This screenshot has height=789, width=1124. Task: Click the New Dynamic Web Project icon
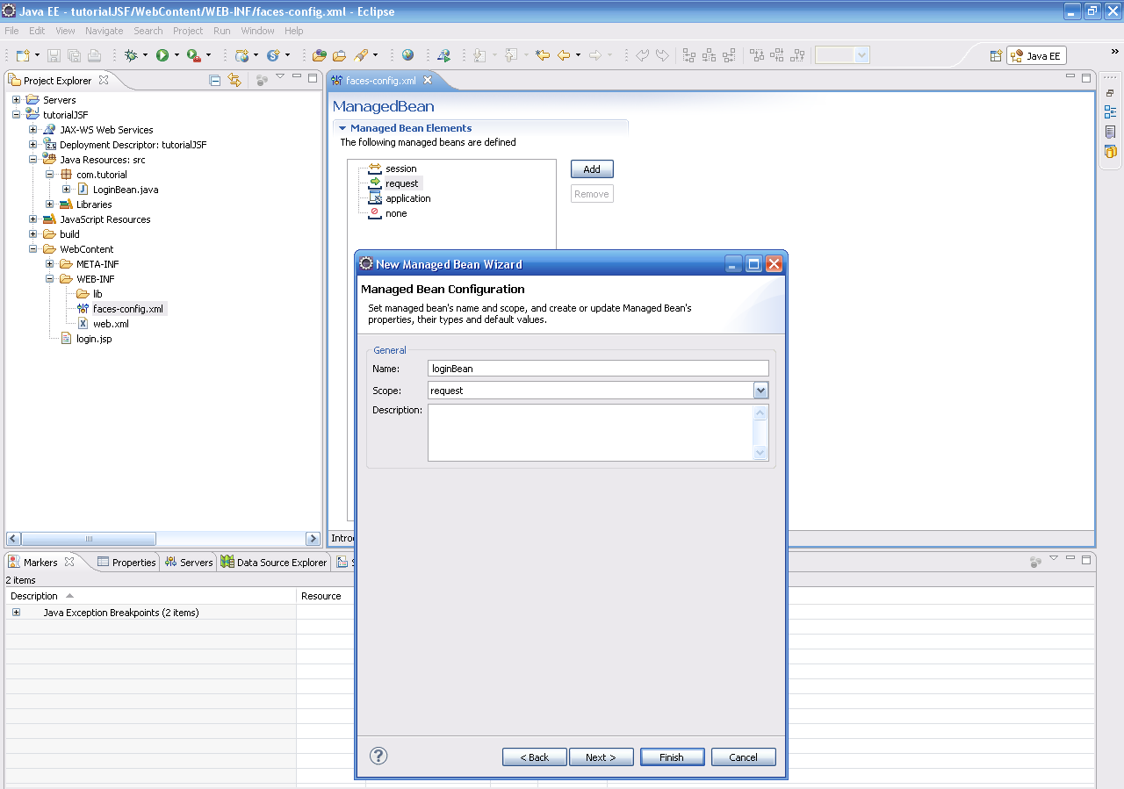[x=241, y=55]
